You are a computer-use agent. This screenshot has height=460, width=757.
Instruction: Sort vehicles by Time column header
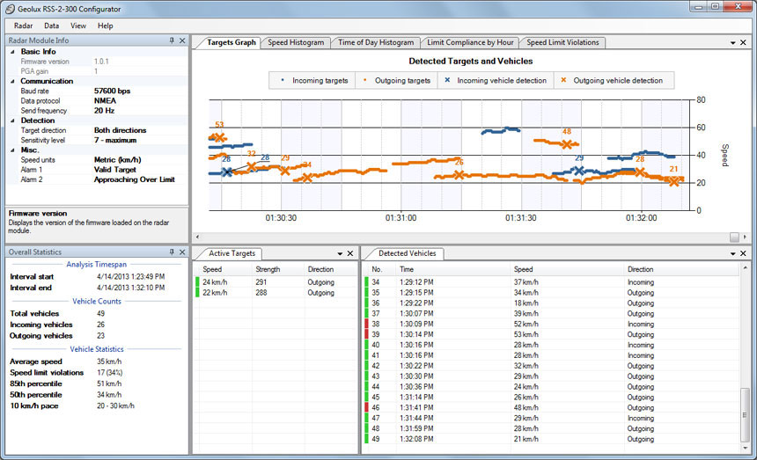[407, 269]
